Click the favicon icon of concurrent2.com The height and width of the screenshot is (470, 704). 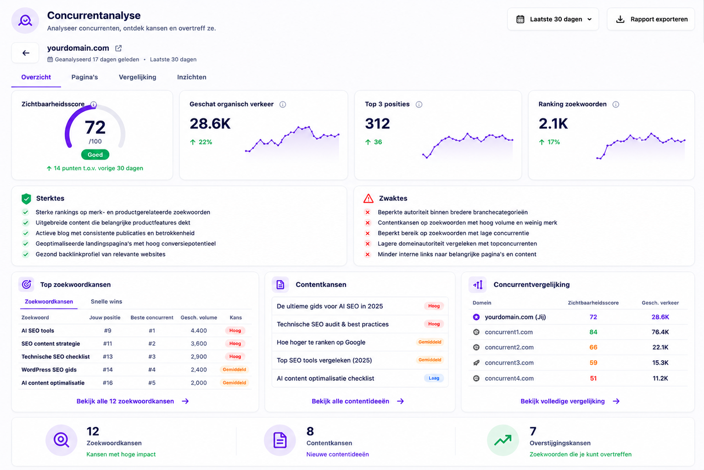[476, 347]
